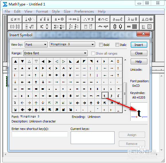Open the matrix templates palette
The image size is (166, 163).
click(x=132, y=27)
